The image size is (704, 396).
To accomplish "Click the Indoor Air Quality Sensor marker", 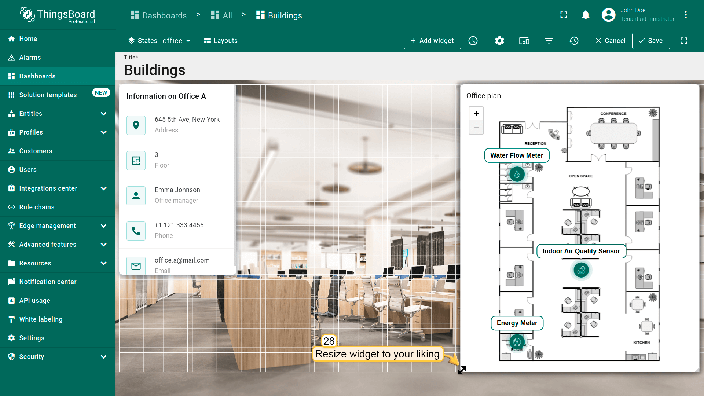I will (581, 270).
